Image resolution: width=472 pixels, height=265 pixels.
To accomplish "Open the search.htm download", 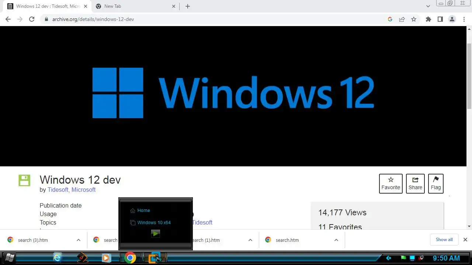I will coord(287,240).
